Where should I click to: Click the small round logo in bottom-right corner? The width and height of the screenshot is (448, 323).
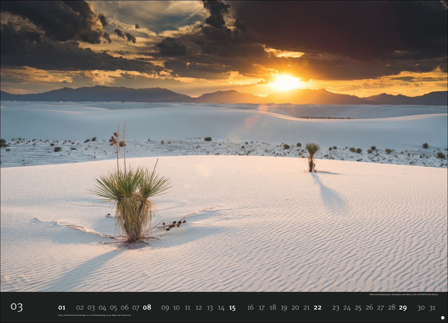(442, 318)
